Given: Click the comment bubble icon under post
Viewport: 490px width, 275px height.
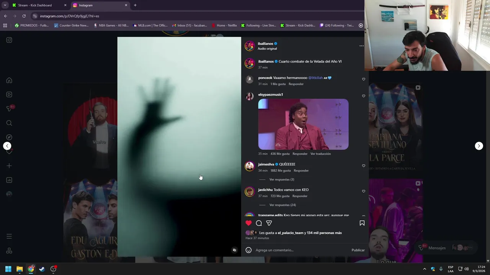Looking at the screenshot, I should coord(259,223).
